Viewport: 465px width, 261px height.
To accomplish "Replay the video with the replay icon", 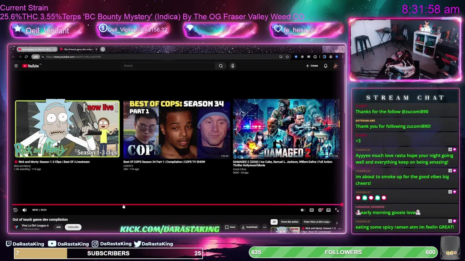I will pyautogui.click(x=15, y=210).
